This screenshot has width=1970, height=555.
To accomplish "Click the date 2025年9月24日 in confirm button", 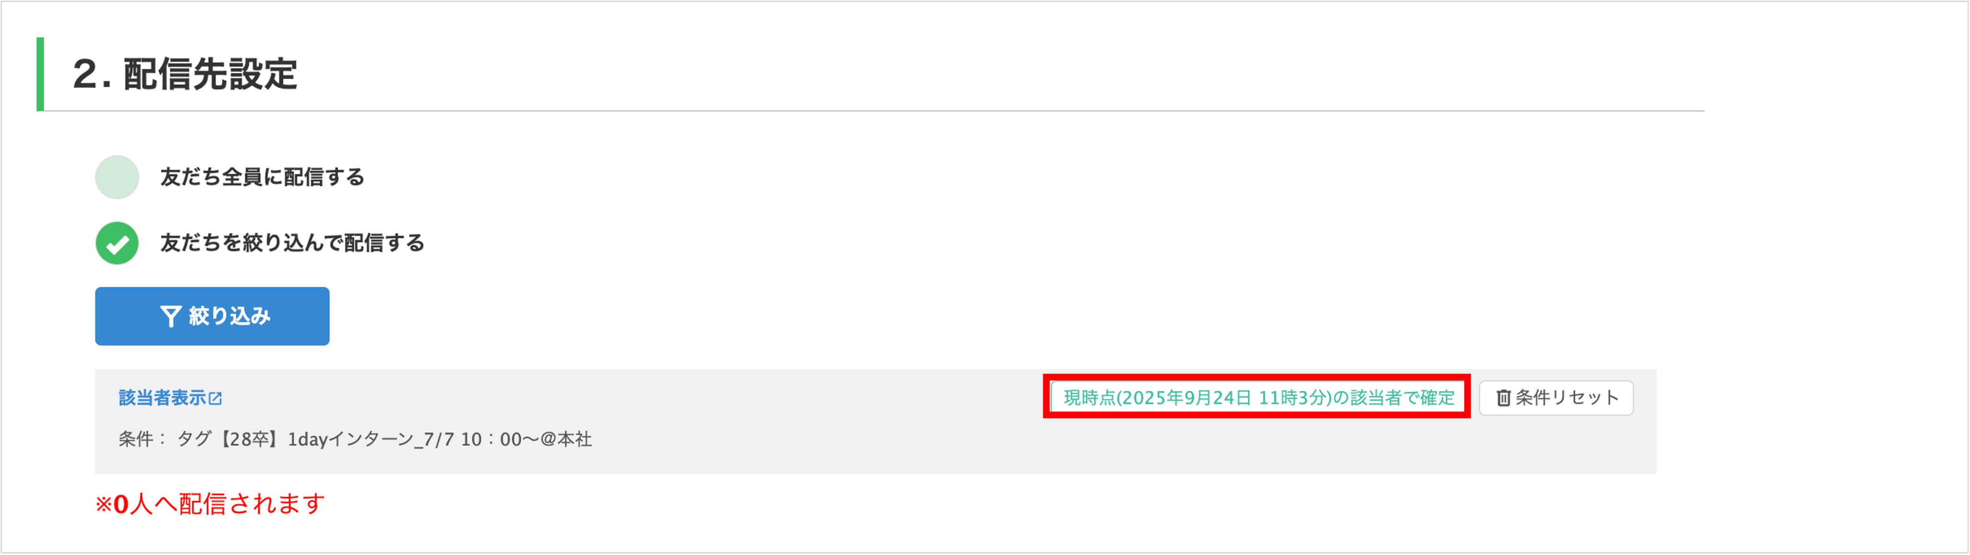I will [x=1186, y=397].
